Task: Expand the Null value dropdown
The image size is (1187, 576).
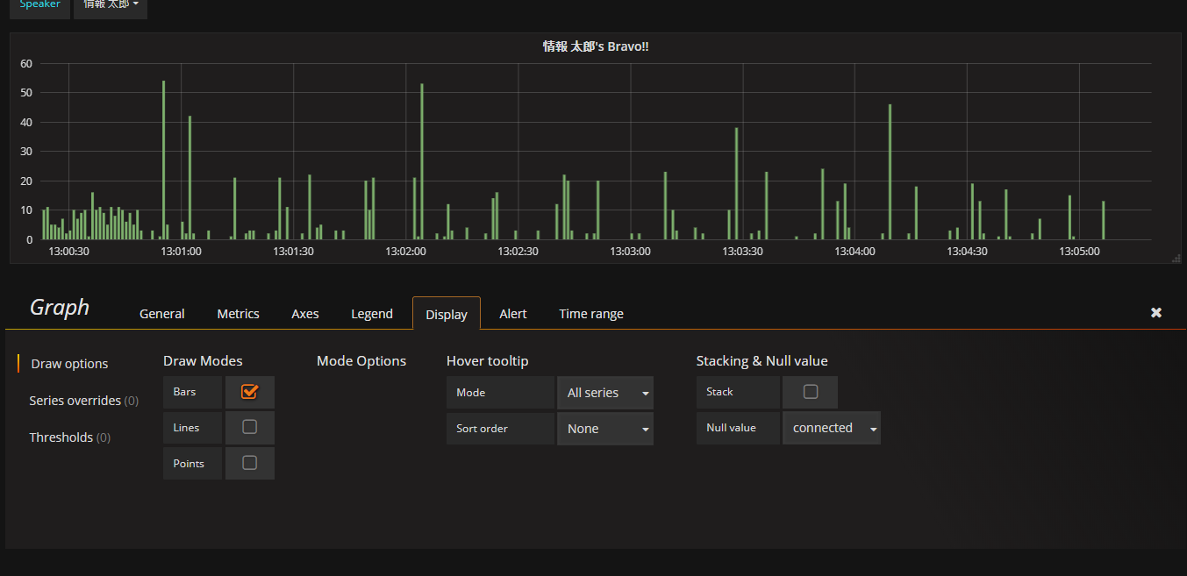Action: point(831,428)
